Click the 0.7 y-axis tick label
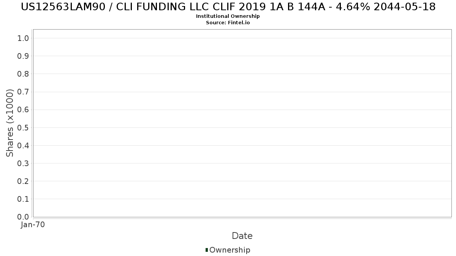This screenshot has width=456, height=256. [x=23, y=92]
